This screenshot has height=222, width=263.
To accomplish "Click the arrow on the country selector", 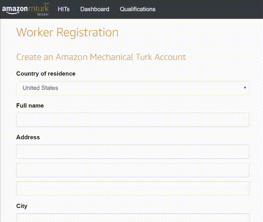I will (x=245, y=88).
